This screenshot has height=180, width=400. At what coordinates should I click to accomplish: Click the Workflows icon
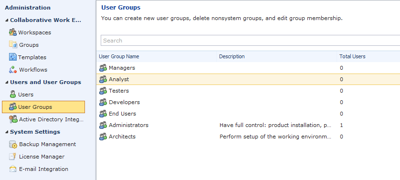[13, 69]
